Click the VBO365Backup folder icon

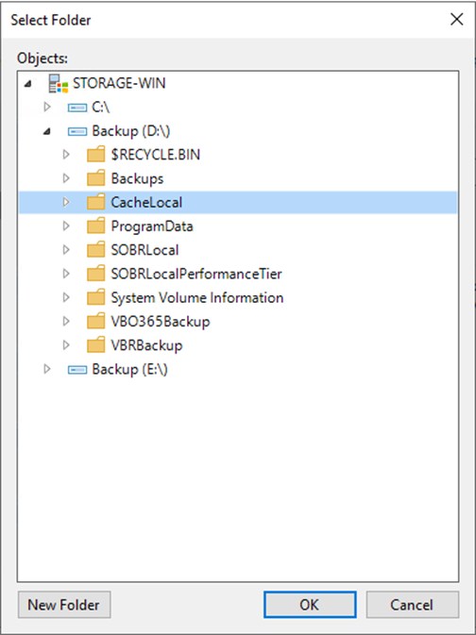96,322
